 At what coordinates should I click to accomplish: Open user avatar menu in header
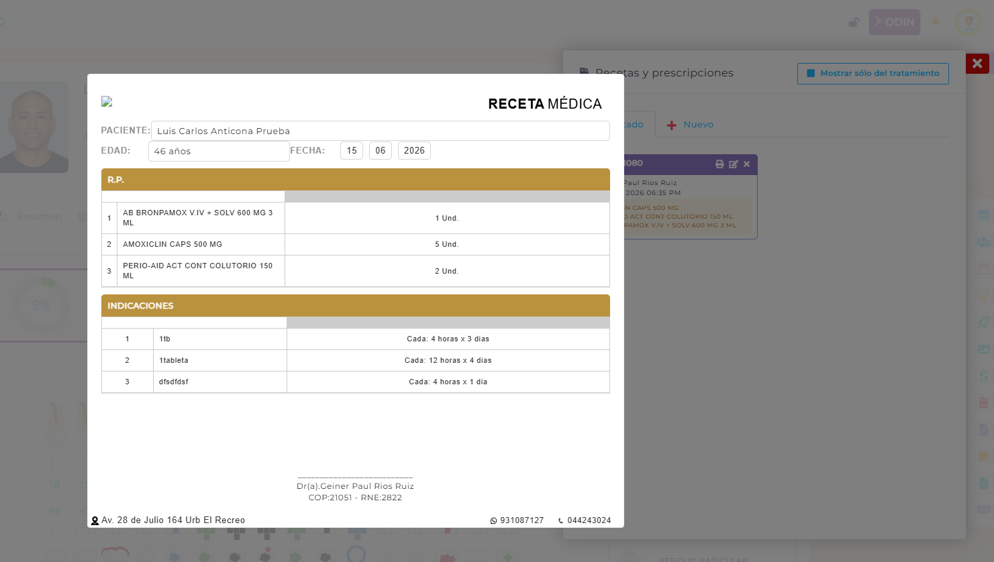tap(968, 22)
